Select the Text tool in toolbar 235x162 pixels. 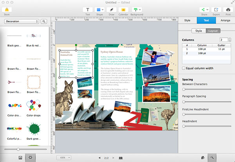[x=88, y=9]
